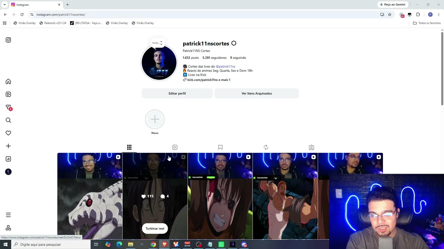444x249 pixels.
Task: Open the TikTok bookmark
Action: [86, 23]
